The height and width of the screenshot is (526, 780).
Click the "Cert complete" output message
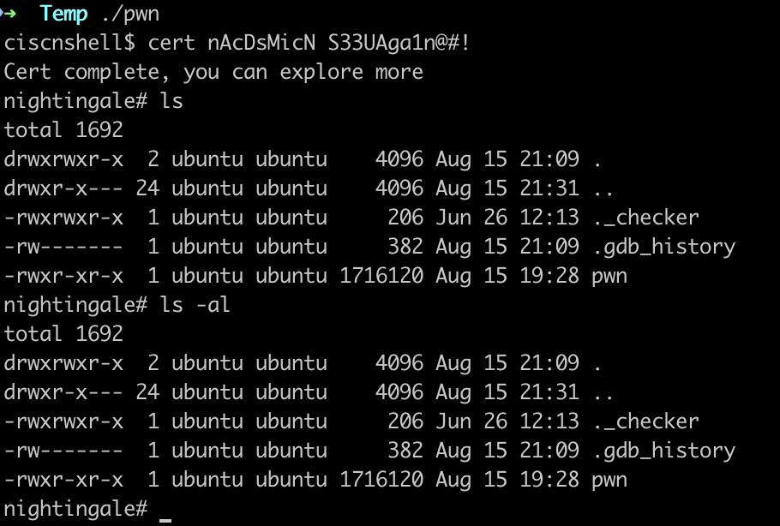pos(213,71)
